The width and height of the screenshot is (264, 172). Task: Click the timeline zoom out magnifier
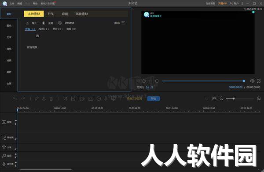pos(222,98)
